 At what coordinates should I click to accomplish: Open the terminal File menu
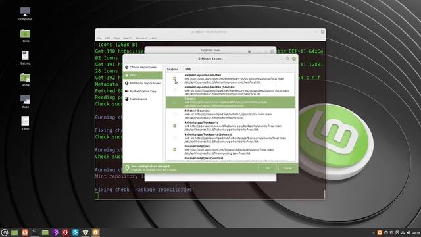pos(99,38)
